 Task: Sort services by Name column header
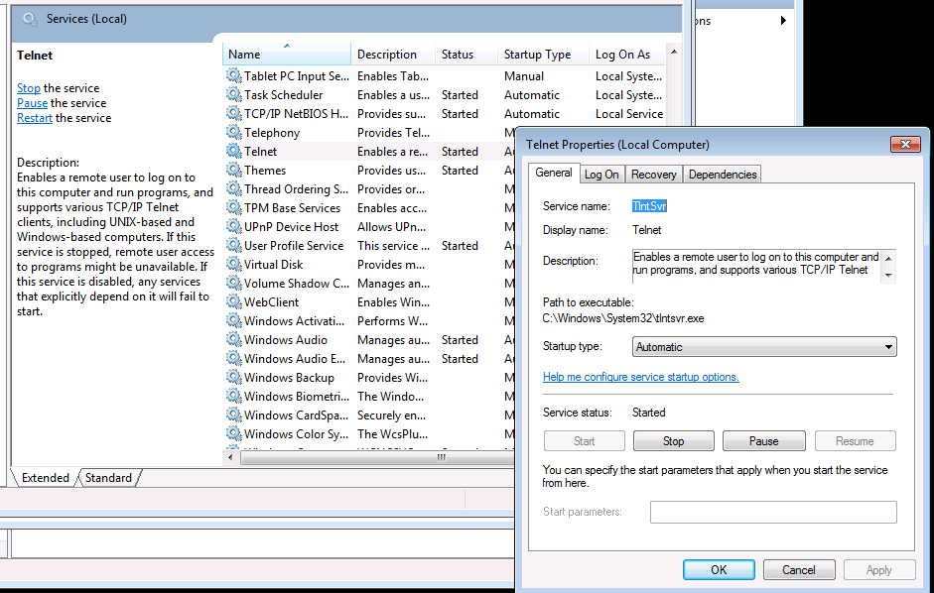pos(286,55)
